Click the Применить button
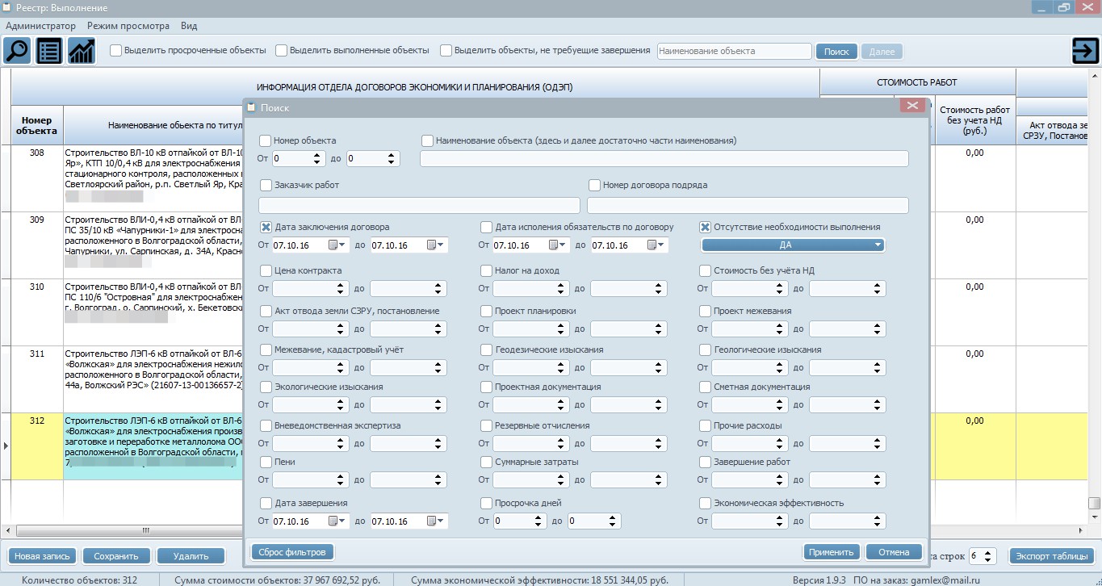The height and width of the screenshot is (586, 1102). (x=832, y=552)
